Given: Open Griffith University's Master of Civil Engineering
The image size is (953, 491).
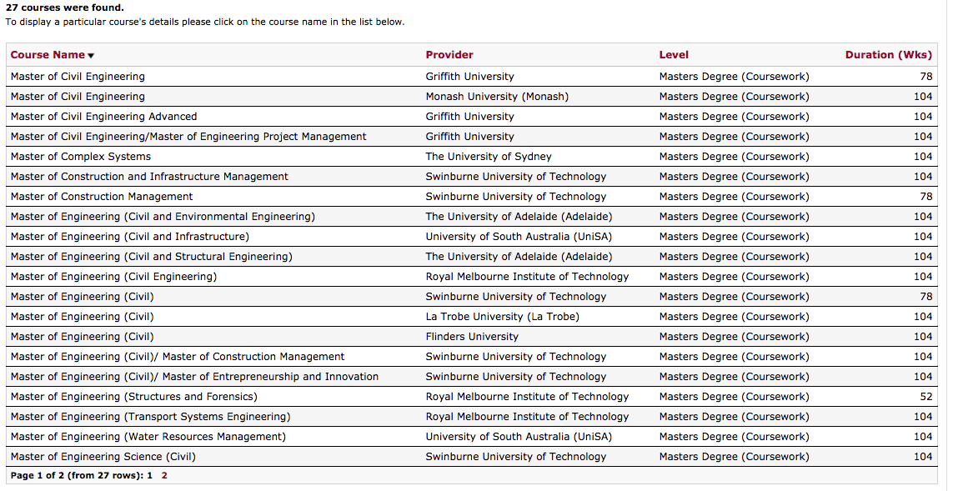Looking at the screenshot, I should (78, 77).
